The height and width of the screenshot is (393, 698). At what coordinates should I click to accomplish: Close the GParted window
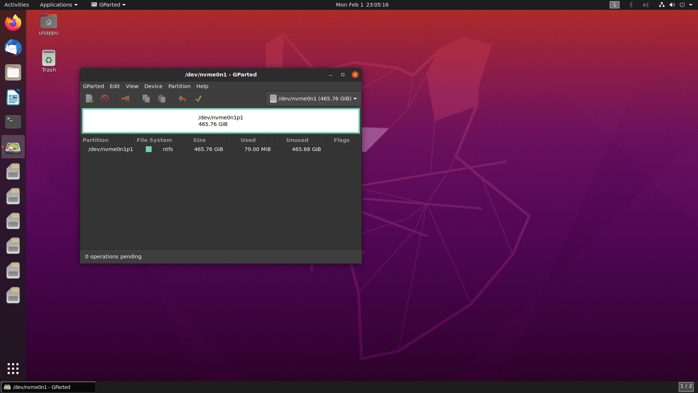(355, 75)
